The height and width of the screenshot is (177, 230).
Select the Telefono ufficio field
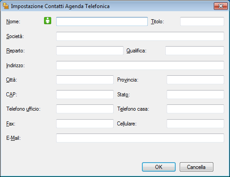[85, 109]
